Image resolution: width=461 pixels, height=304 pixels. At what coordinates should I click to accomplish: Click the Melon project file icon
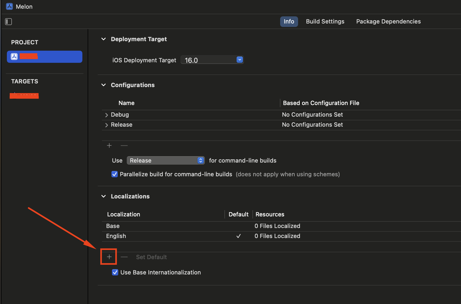tap(10, 7)
